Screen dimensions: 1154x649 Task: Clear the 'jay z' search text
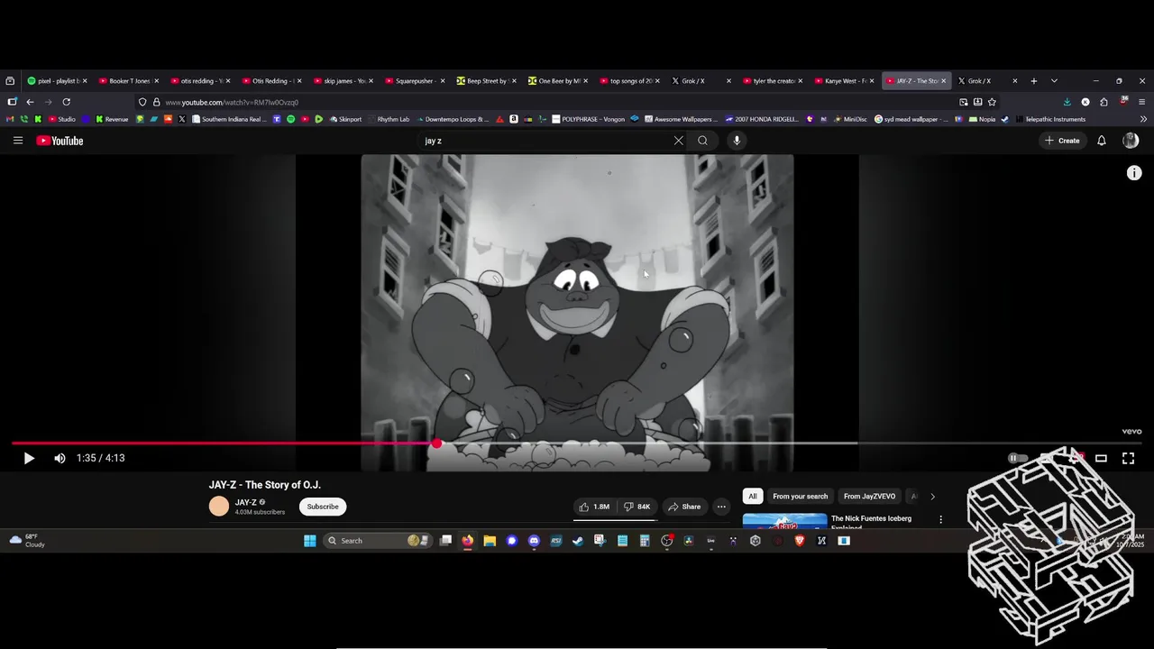(679, 141)
